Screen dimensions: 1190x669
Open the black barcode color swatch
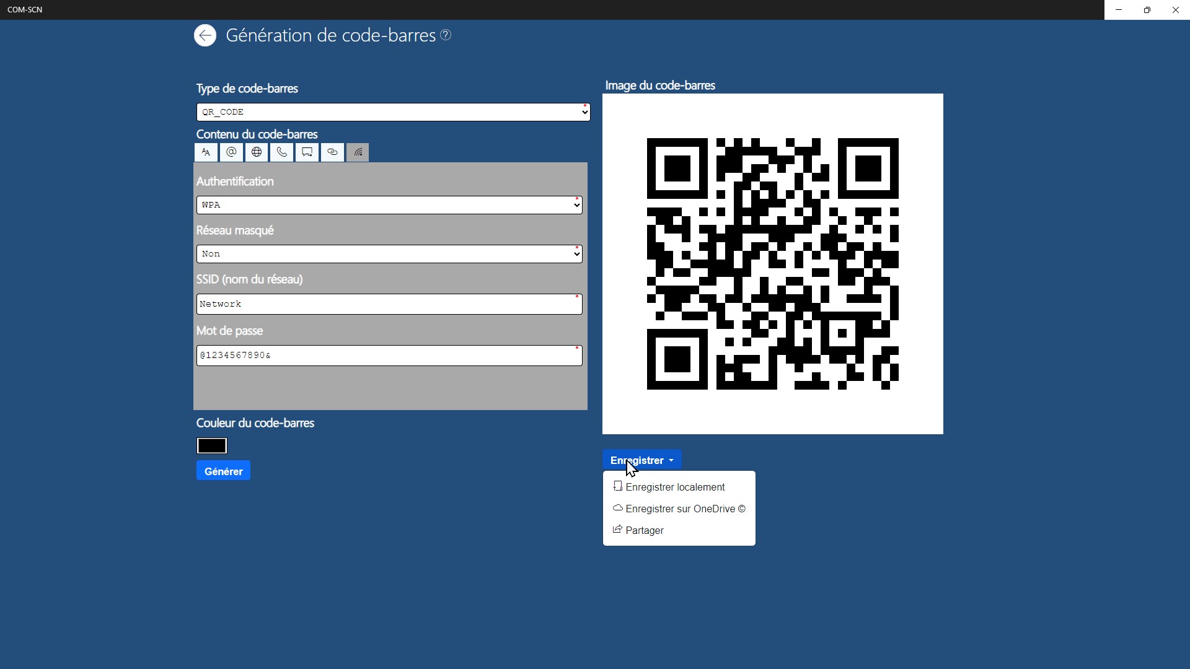tap(212, 446)
